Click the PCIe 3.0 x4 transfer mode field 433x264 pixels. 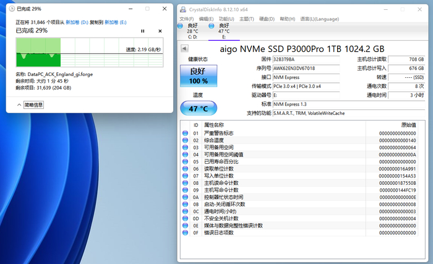click(306, 86)
